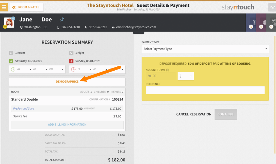Click total stay cost $ 182.00

pyautogui.click(x=117, y=160)
